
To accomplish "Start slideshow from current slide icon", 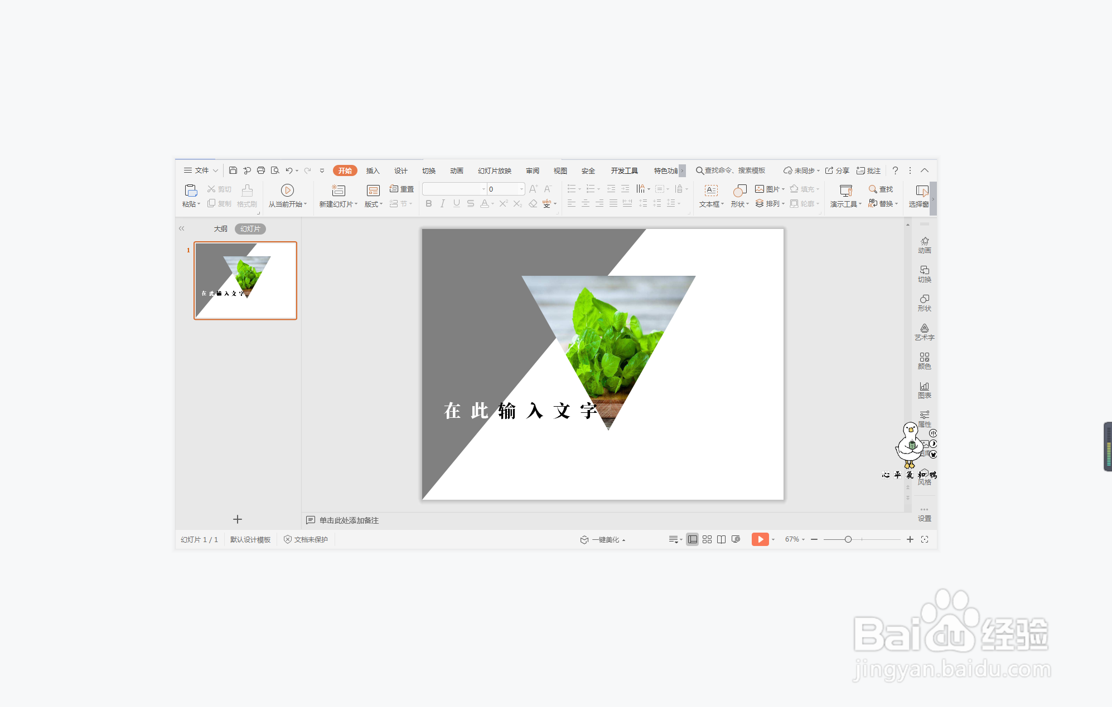I will click(287, 191).
